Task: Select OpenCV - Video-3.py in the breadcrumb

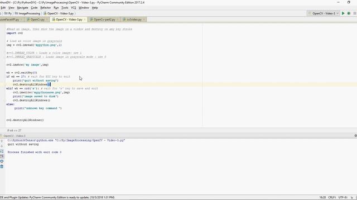Action: pos(59,13)
